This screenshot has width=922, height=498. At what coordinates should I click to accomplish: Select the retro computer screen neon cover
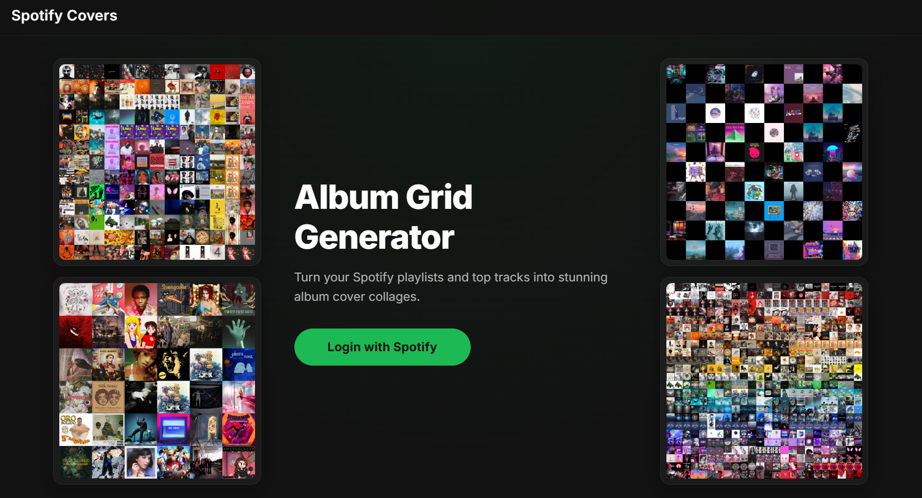pos(174,429)
